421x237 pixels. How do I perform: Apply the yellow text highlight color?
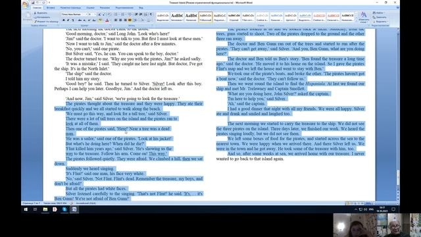click(100, 20)
